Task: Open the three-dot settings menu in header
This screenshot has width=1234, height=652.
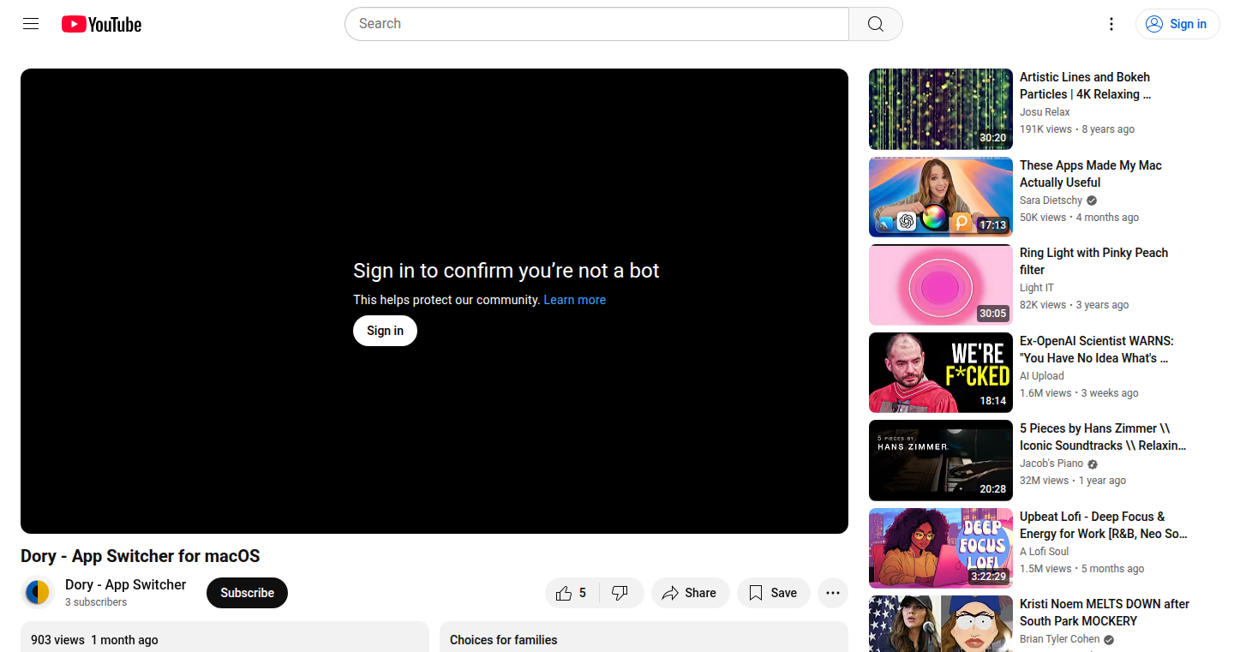Action: point(1111,24)
